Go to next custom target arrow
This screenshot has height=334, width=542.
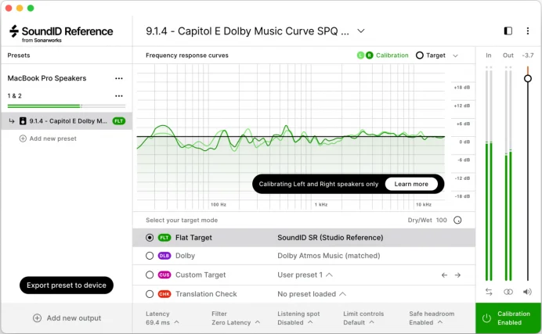457,275
